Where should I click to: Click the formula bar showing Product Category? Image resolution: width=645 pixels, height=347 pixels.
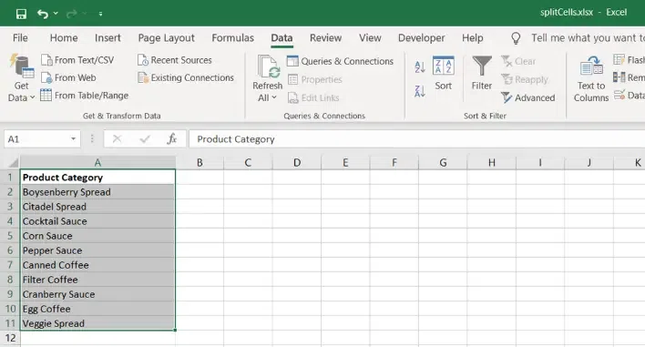[x=416, y=139]
